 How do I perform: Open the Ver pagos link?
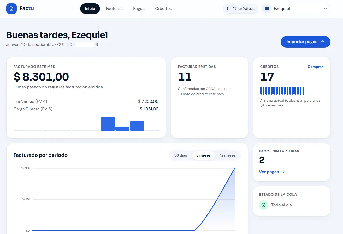point(272,172)
